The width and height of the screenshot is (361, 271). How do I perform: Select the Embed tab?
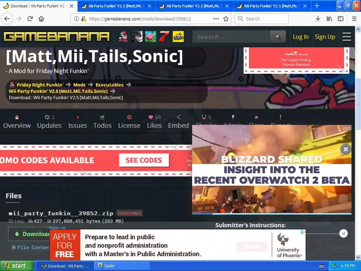click(178, 122)
